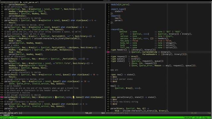212x119 pixels.
Task: Click 'NewQ = unicode:characters_to_binary([Q, Binary])' line 48
Action: [142, 111]
